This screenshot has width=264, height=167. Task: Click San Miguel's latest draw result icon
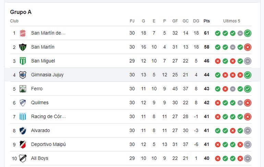point(248,61)
